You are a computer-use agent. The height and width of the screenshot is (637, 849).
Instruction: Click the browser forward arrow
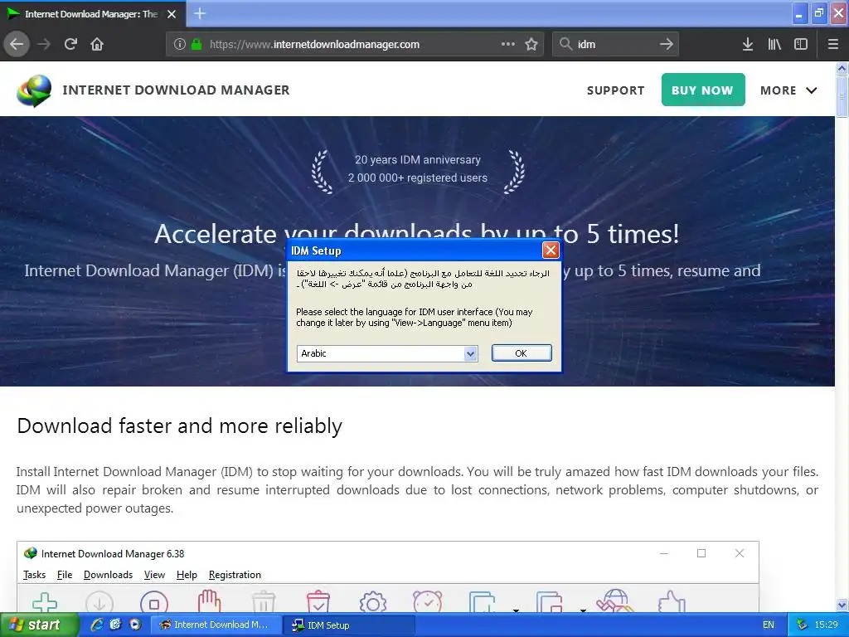[45, 45]
